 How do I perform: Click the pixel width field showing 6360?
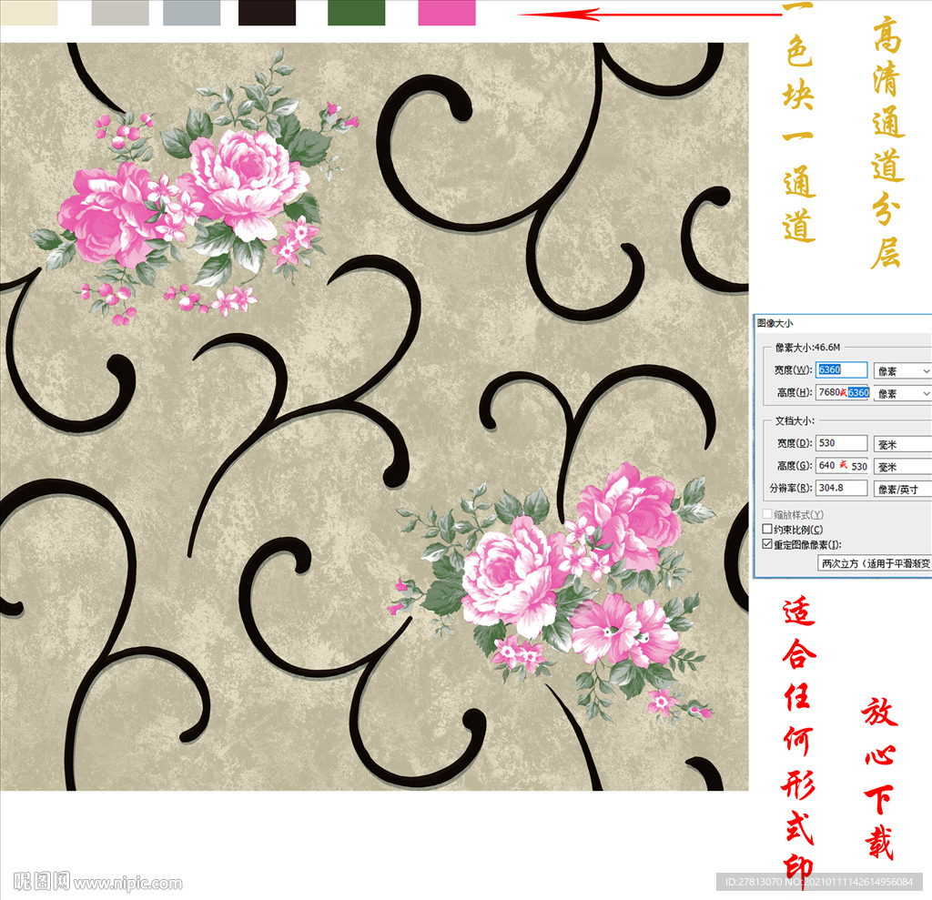pyautogui.click(x=841, y=370)
